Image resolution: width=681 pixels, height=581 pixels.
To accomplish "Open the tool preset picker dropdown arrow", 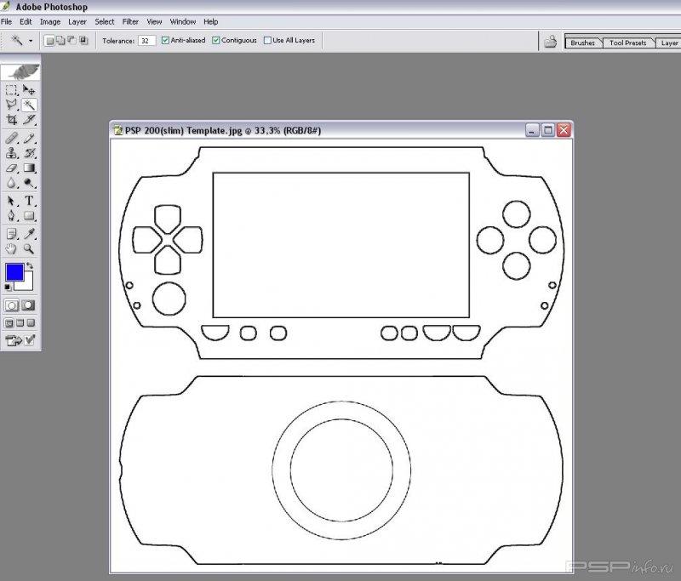I will (31, 40).
